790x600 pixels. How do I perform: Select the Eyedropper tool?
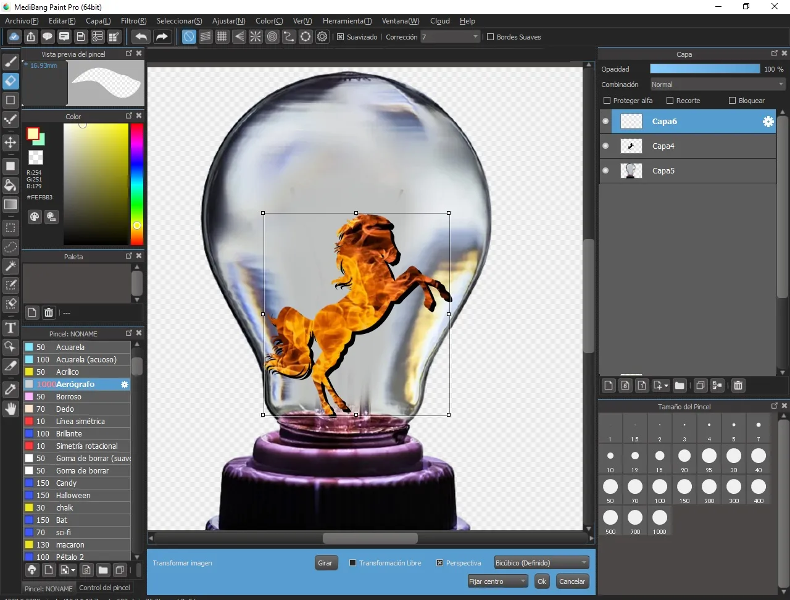point(10,389)
